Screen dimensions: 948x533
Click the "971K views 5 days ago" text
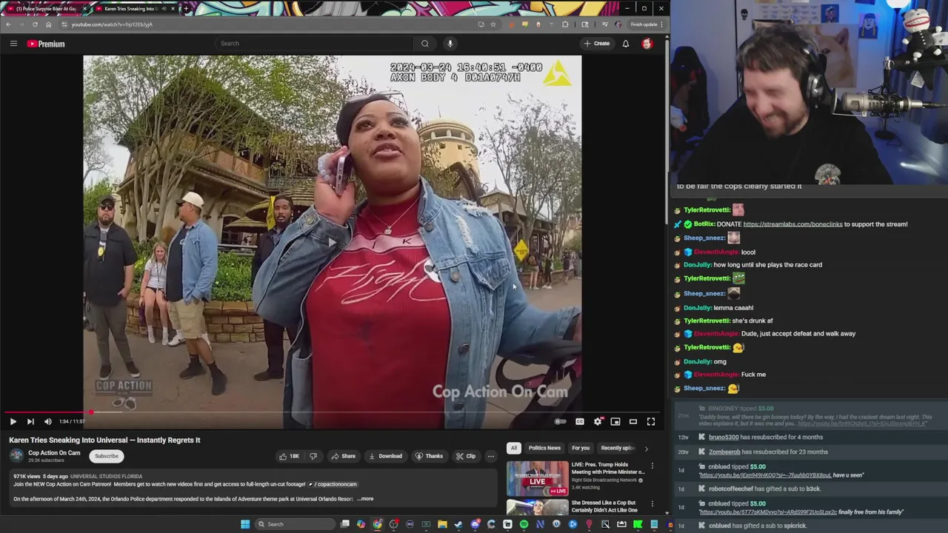click(40, 476)
